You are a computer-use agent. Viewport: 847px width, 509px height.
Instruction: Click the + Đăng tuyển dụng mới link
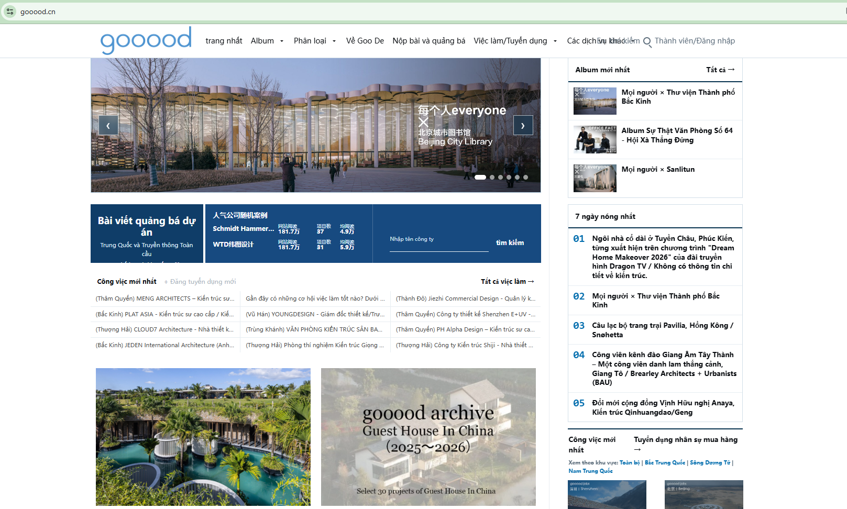click(x=200, y=282)
